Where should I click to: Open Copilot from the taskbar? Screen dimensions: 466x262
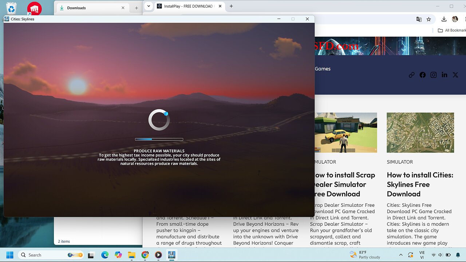point(118,255)
